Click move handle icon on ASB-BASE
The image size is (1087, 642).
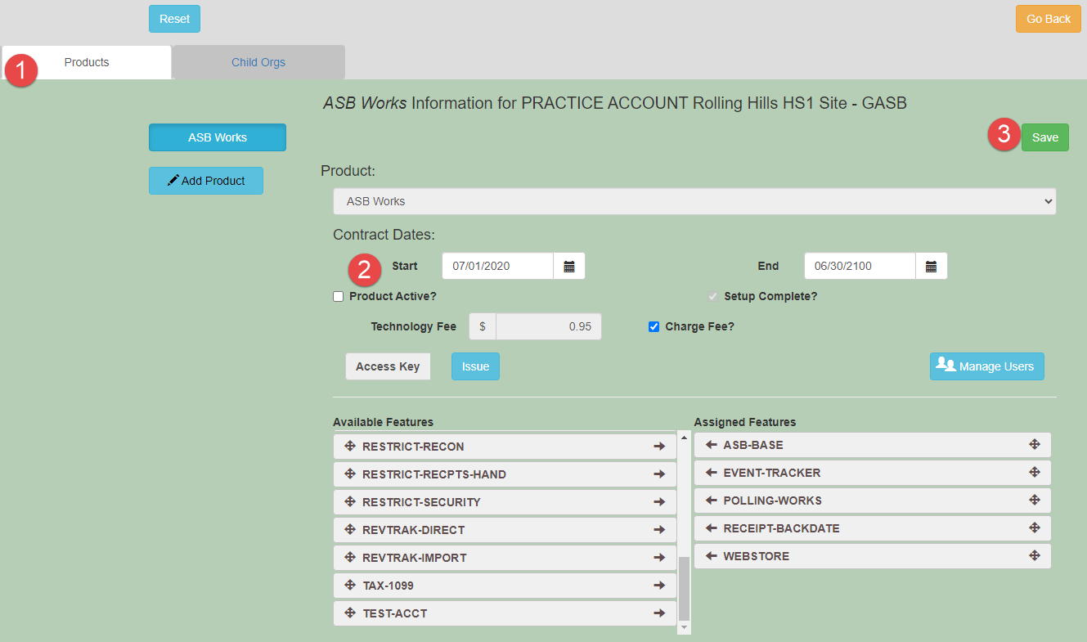click(1034, 445)
